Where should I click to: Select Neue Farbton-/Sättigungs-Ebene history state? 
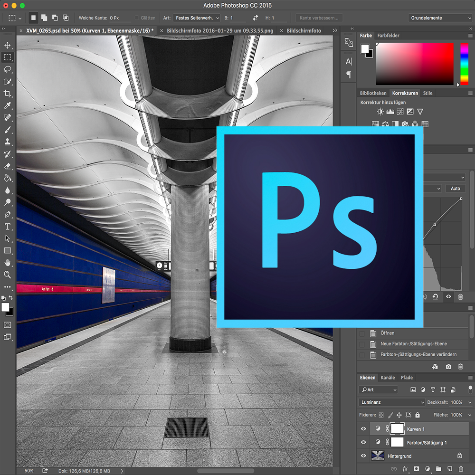[x=413, y=344]
